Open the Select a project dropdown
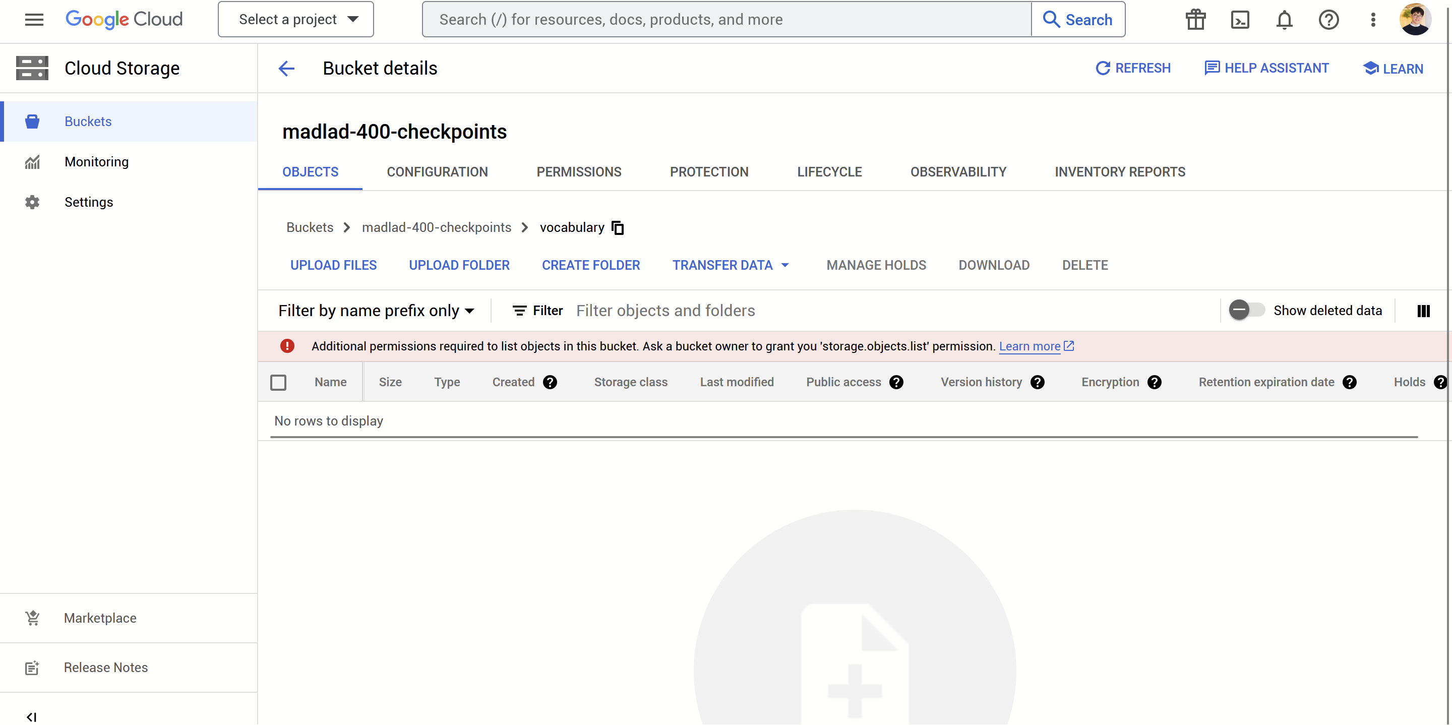This screenshot has width=1452, height=725. (x=295, y=19)
